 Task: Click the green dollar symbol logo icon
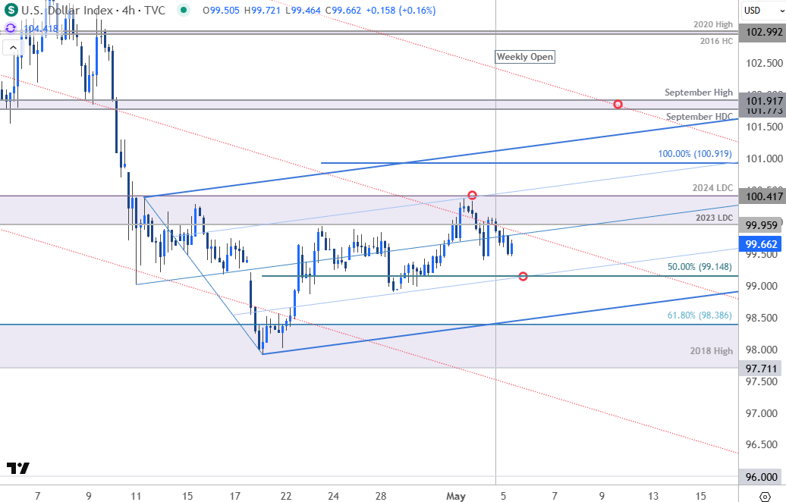pyautogui.click(x=11, y=10)
